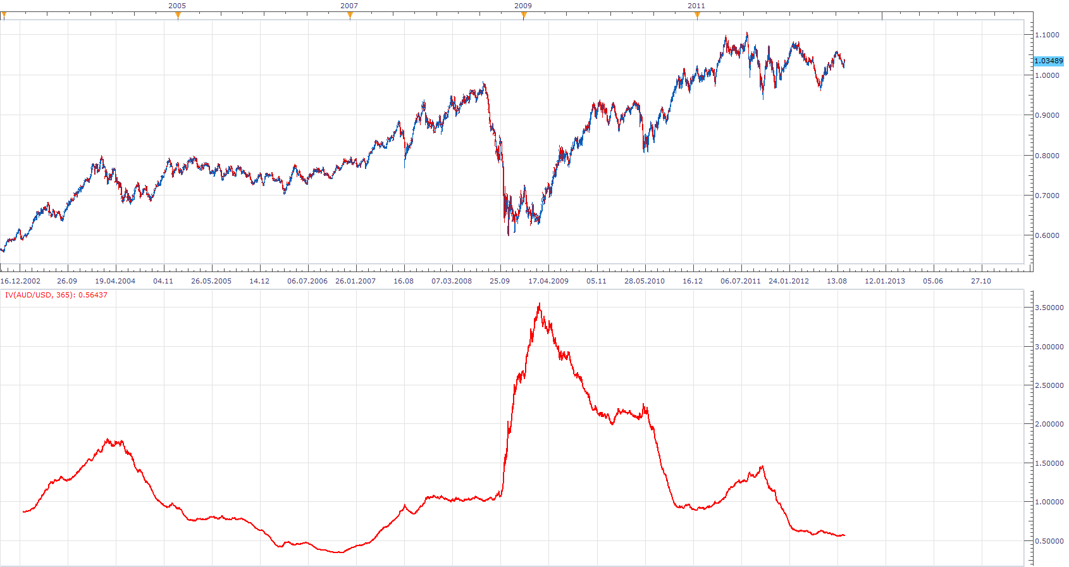Click the 0.6000 price axis label
This screenshot has height=567, width=1069.
coord(1047,235)
